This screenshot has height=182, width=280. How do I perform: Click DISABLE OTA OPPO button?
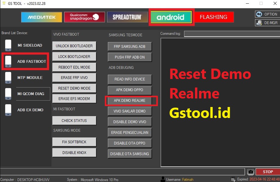[x=130, y=143]
